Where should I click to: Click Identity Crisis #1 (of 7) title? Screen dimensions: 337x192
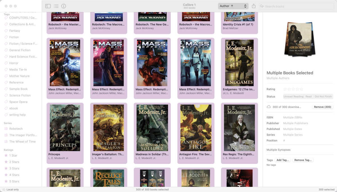tap(238, 24)
